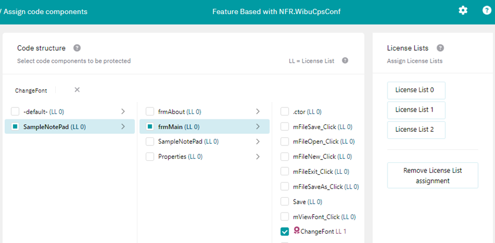The height and width of the screenshot is (243, 495).
Task: Choose License List 2
Action: tap(416, 130)
